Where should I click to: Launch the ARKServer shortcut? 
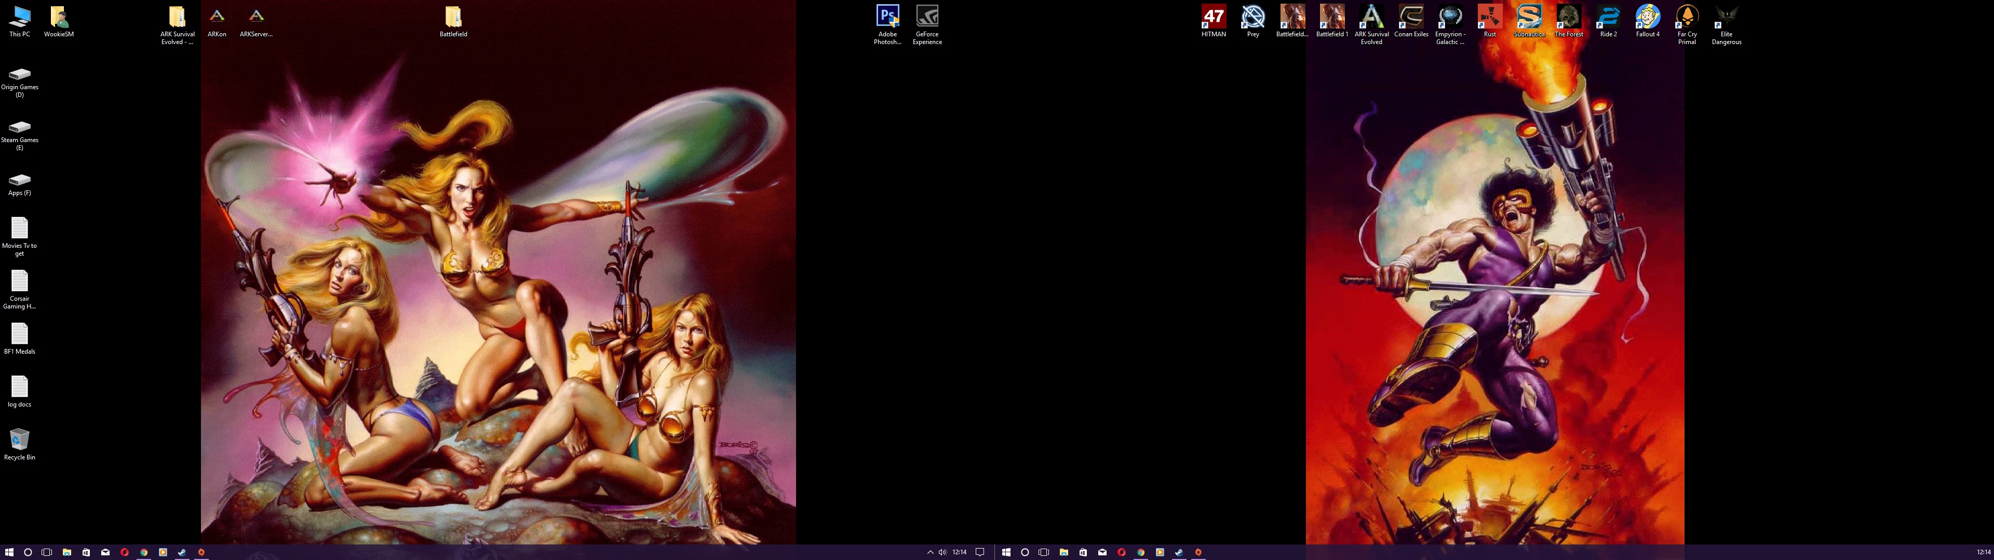coord(256,22)
